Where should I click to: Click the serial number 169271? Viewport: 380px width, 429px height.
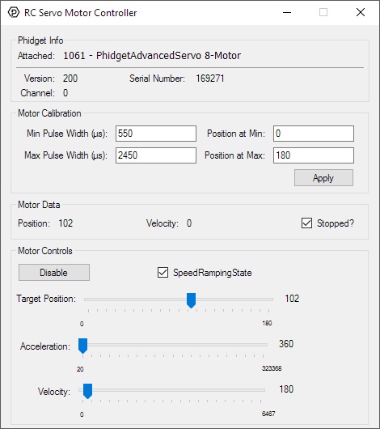[210, 79]
